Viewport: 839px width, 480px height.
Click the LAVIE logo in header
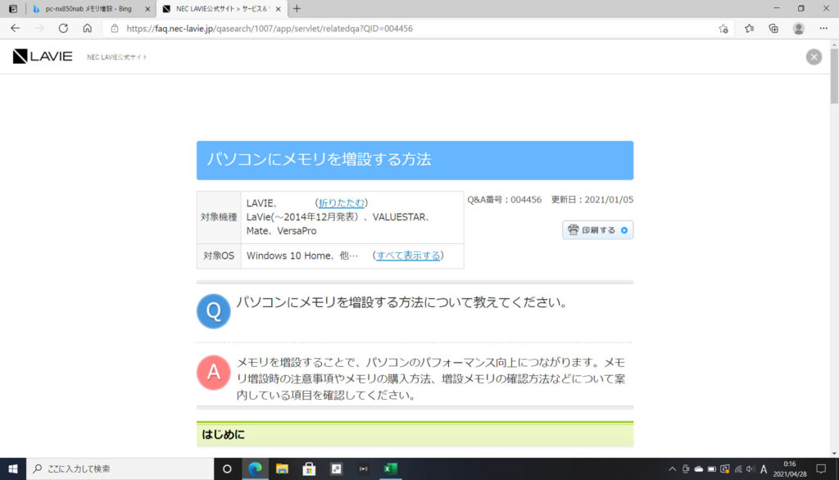click(x=43, y=57)
